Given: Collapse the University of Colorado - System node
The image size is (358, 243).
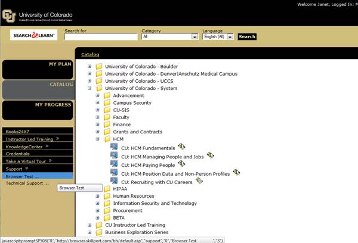Looking at the screenshot, I should pyautogui.click(x=89, y=88).
